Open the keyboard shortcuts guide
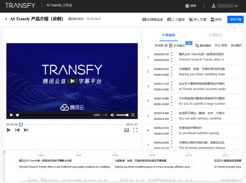The image size is (246, 183). click(153, 20)
